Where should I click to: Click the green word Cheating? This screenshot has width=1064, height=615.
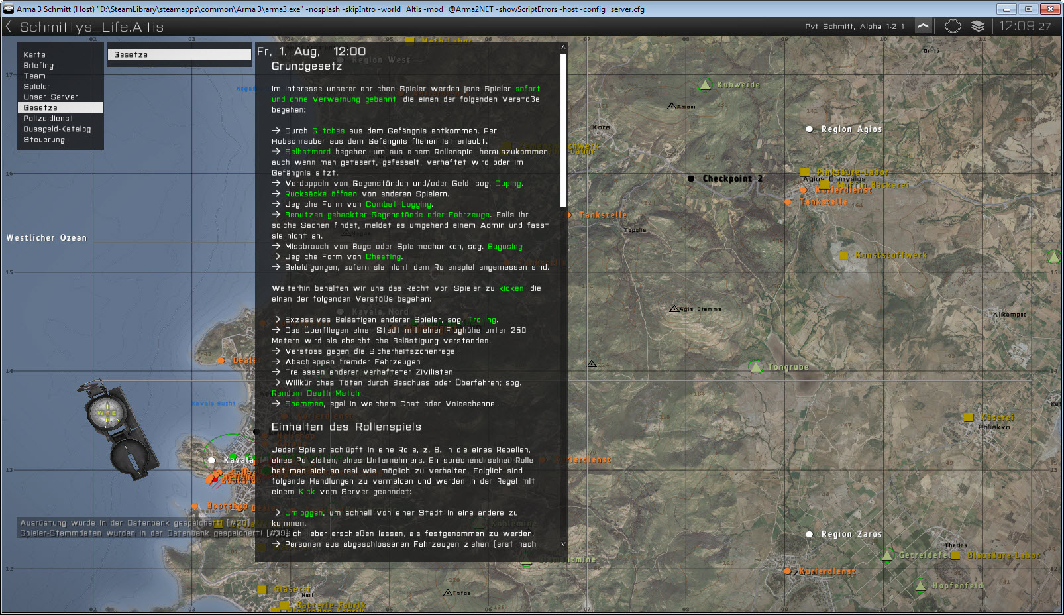pyautogui.click(x=384, y=257)
